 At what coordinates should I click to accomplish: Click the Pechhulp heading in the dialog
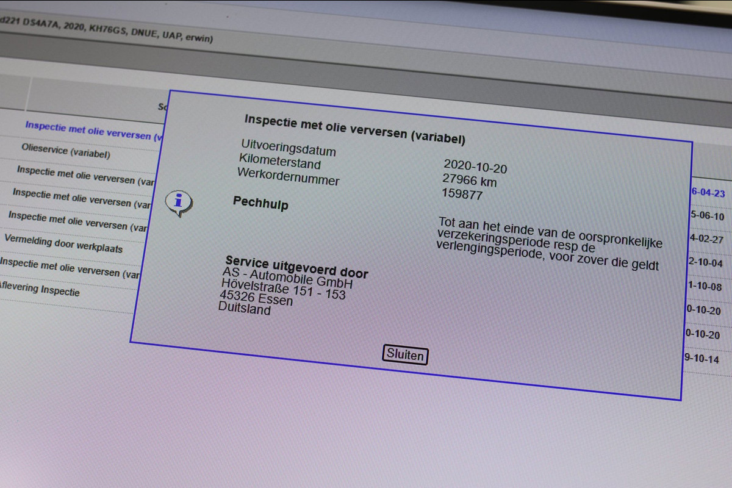[260, 203]
